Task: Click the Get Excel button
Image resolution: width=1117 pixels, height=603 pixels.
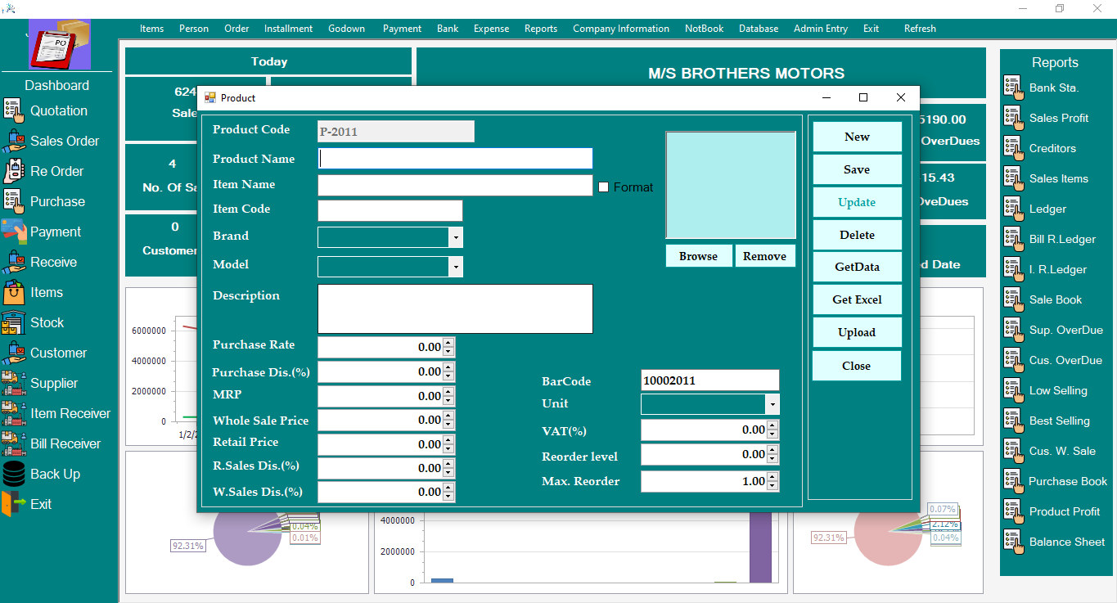Action: tap(857, 299)
